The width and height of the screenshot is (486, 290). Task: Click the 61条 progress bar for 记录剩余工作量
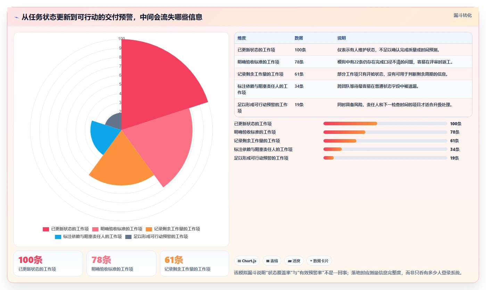point(385,141)
